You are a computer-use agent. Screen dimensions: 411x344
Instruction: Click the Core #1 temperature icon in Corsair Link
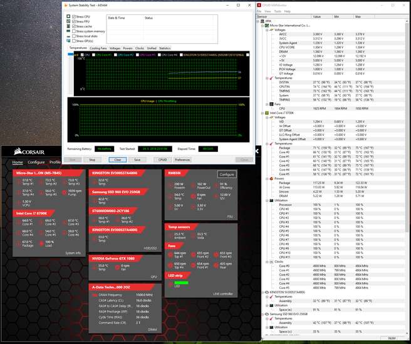point(19,222)
